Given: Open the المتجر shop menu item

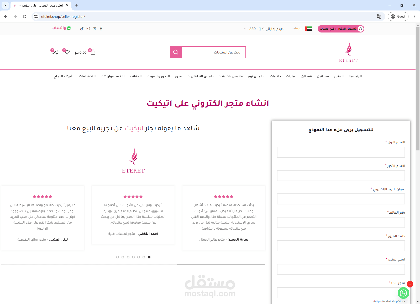Looking at the screenshot, I should click(339, 76).
